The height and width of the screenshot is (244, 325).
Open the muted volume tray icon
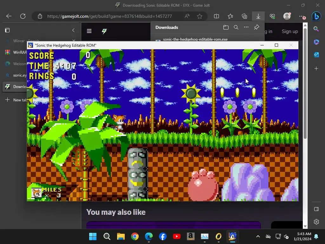[286, 236]
